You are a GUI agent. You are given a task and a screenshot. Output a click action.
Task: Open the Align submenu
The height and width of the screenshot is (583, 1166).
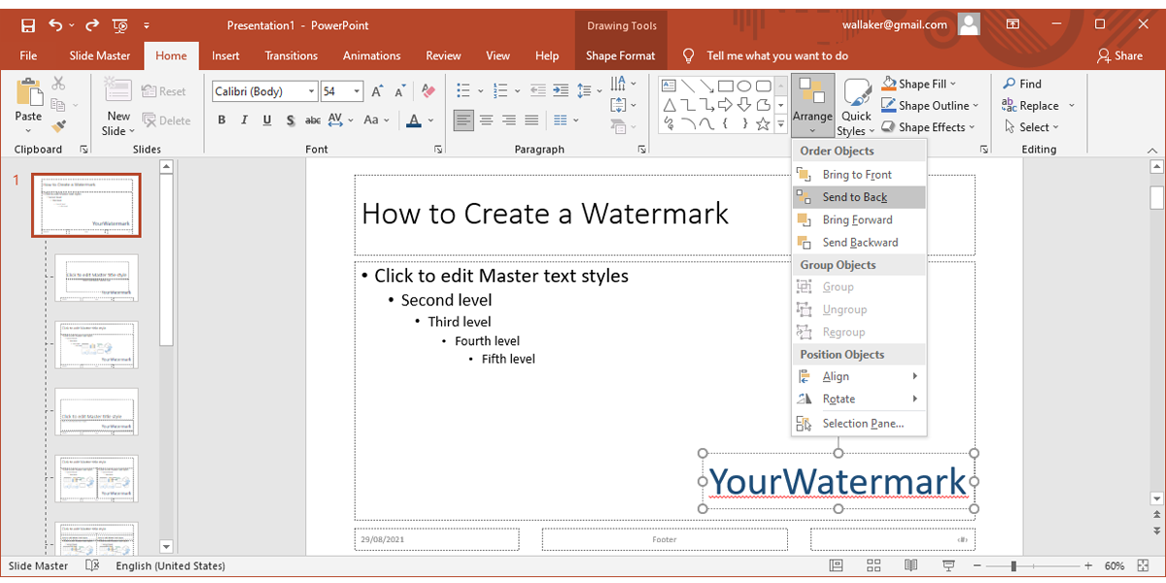pos(859,376)
